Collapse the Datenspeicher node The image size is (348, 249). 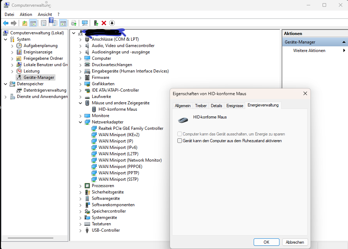coord(6,84)
